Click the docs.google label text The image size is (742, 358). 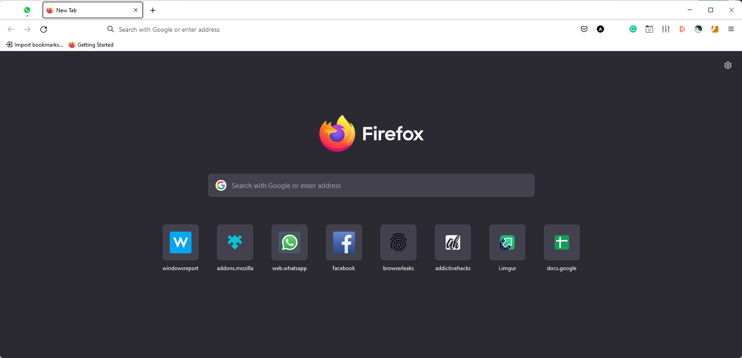[x=562, y=268]
